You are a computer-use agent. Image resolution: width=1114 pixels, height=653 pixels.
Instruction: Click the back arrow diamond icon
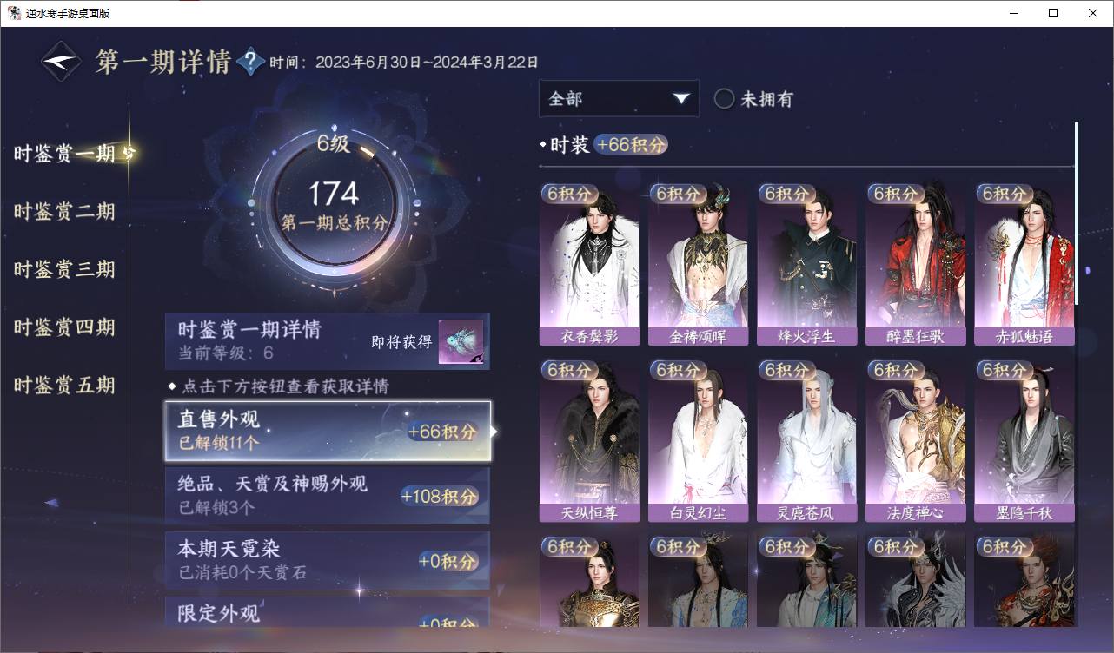click(62, 61)
